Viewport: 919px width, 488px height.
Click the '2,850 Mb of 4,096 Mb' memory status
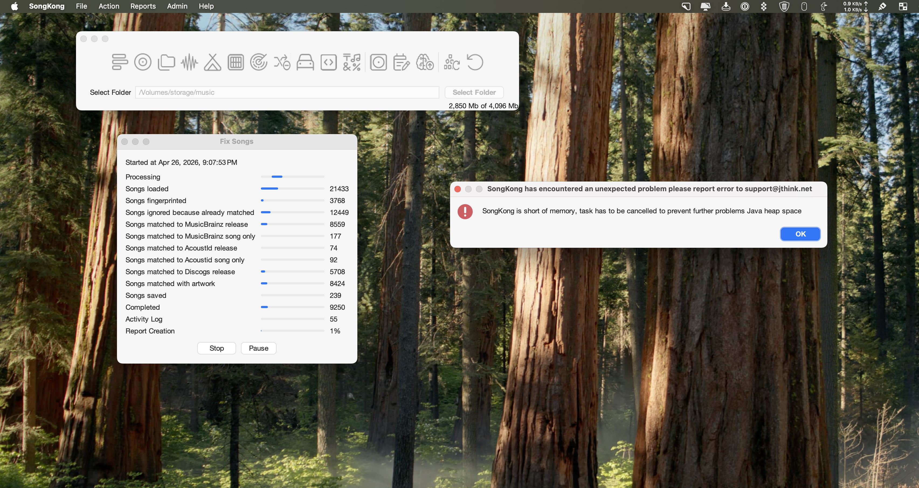(483, 106)
